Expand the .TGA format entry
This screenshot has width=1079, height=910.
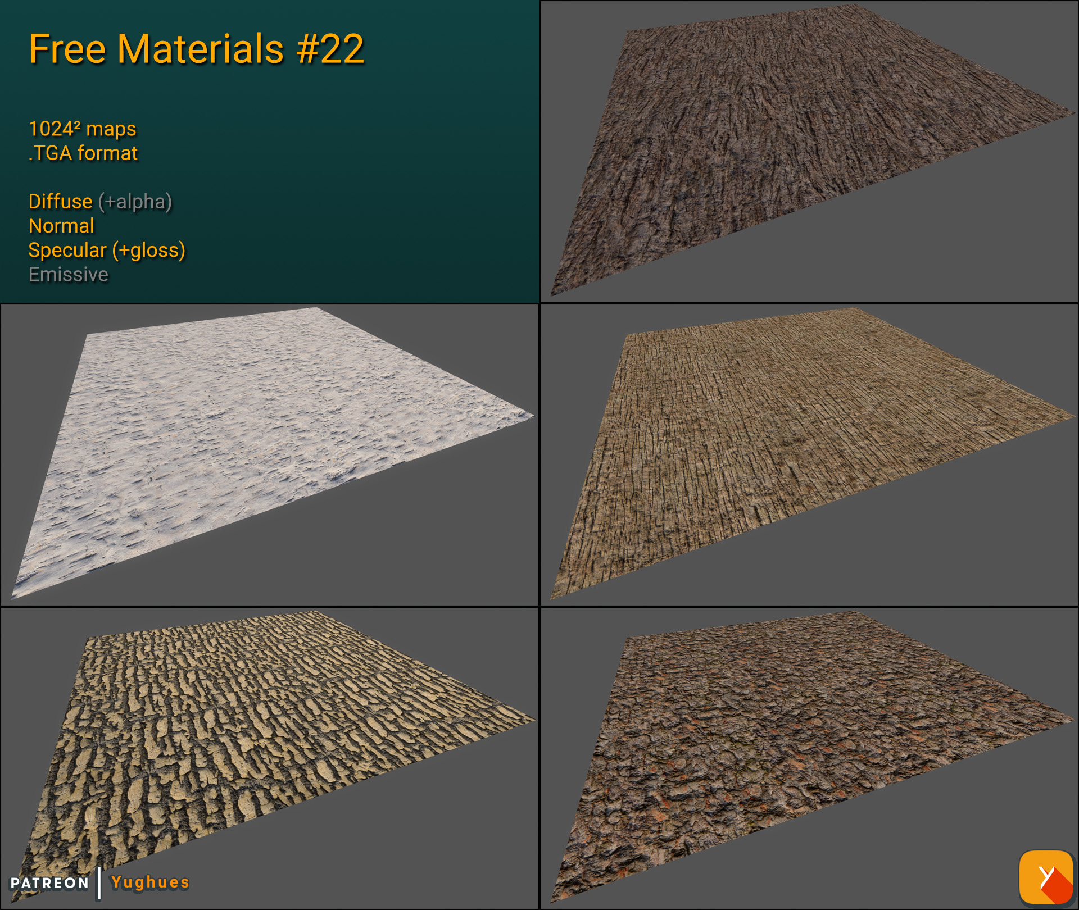pyautogui.click(x=83, y=152)
